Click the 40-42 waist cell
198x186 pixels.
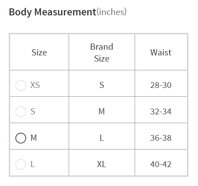tap(161, 164)
